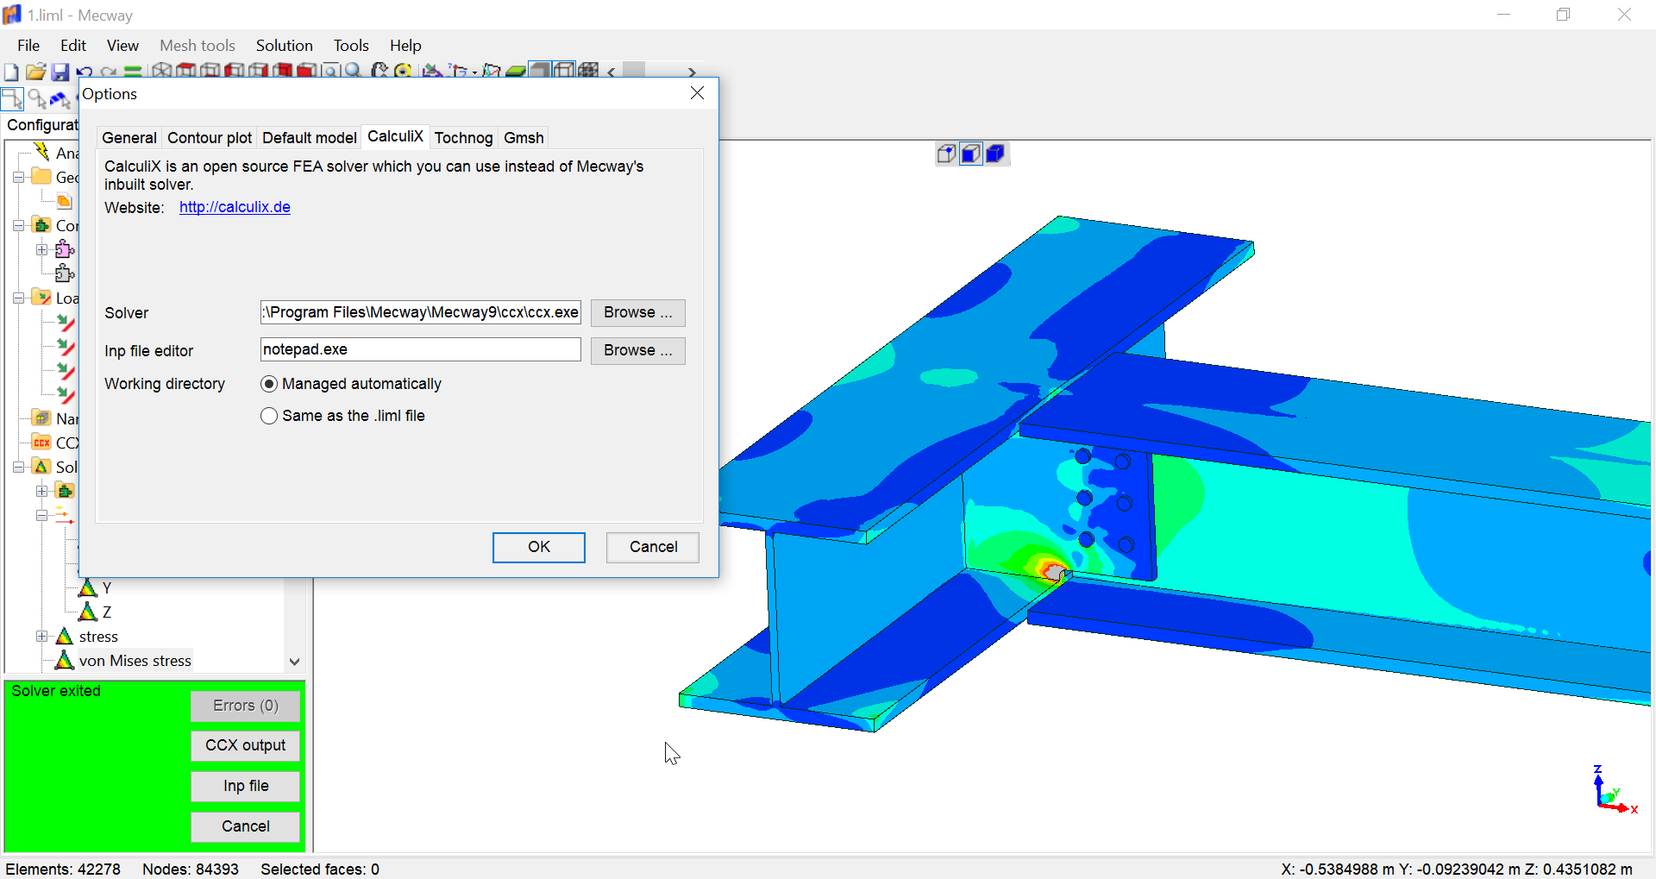
Task: Click the fully red cube view icon
Action: [x=306, y=71]
